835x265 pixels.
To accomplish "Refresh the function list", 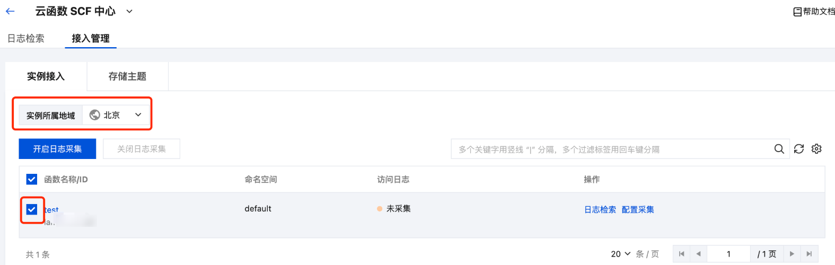I will coord(799,149).
